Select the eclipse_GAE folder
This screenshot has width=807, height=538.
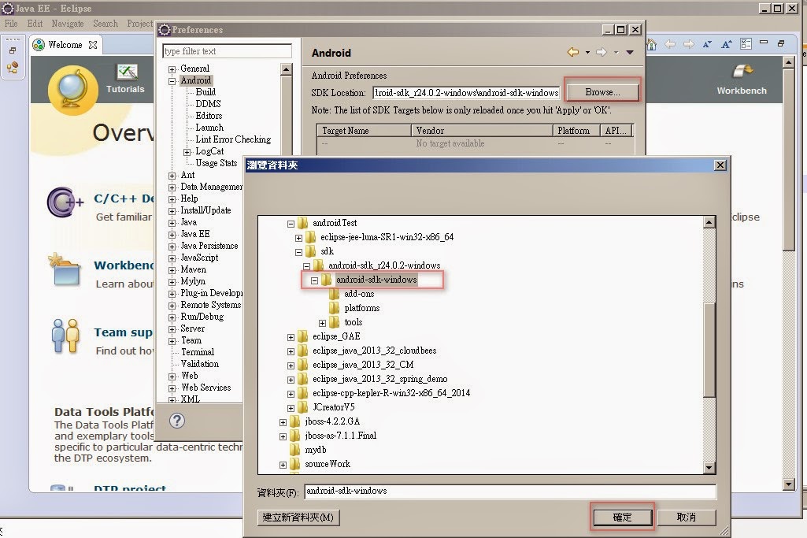(x=336, y=336)
